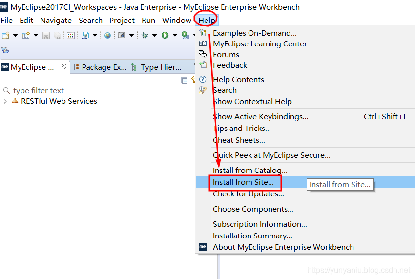Click into the type filter text field

[x=98, y=91]
